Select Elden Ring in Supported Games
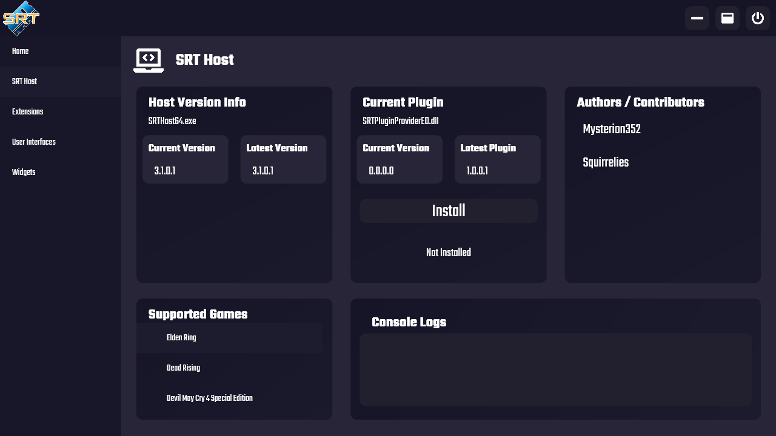This screenshot has height=436, width=776. coord(229,338)
